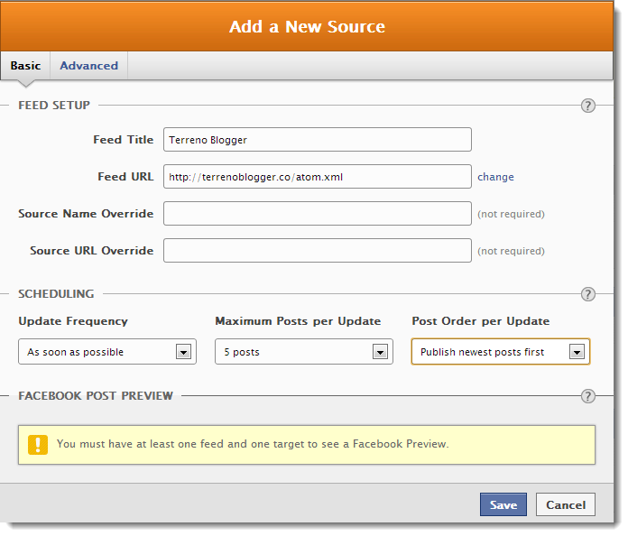Click the Source Name Override field

click(318, 214)
